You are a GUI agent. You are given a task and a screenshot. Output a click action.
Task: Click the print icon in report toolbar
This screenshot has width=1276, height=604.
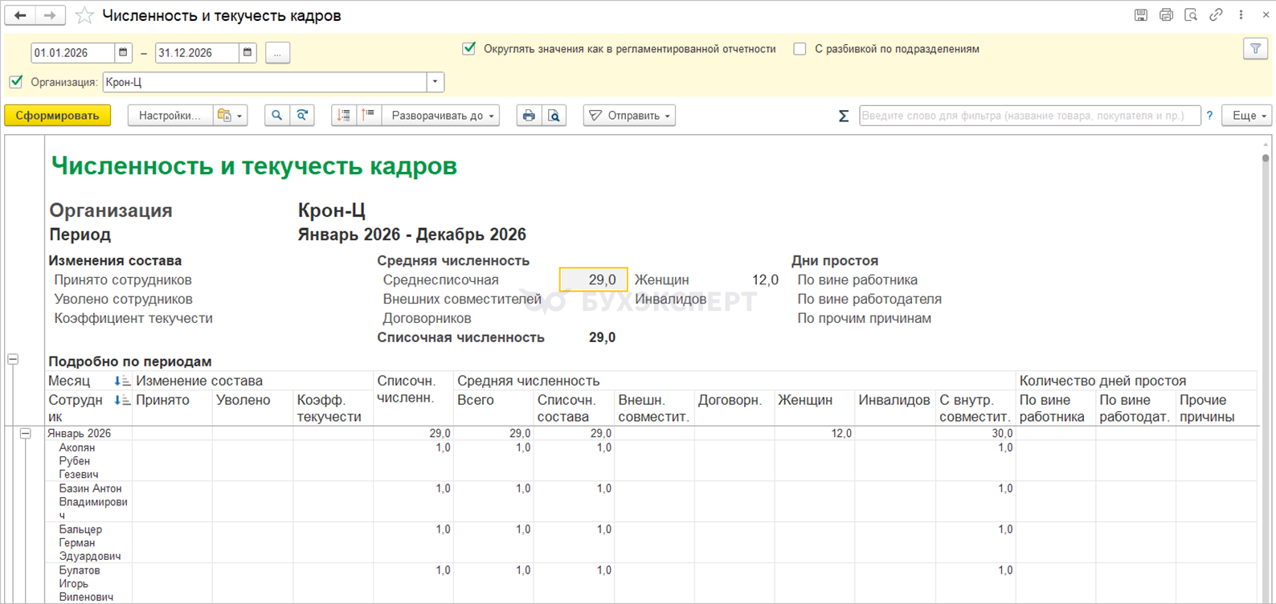pos(529,116)
